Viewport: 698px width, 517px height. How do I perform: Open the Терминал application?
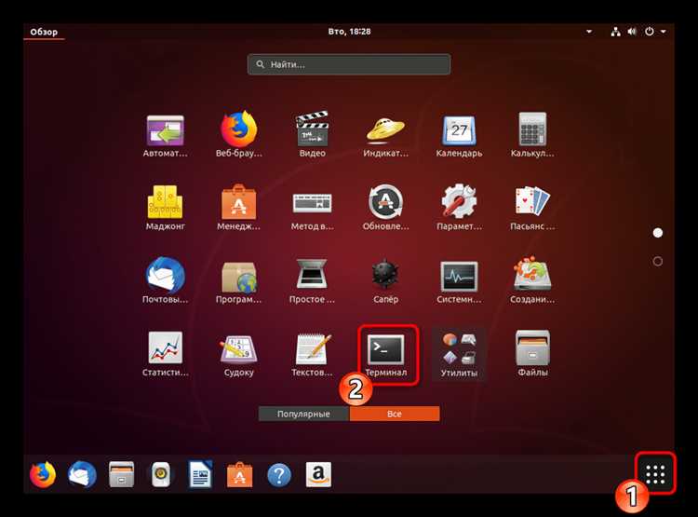386,355
